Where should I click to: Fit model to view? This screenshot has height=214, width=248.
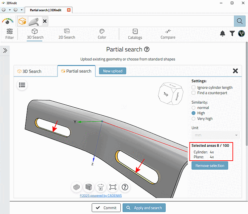(x=113, y=187)
